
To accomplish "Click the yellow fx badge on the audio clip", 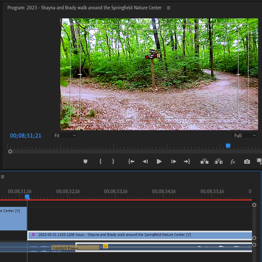I will point(106,246).
